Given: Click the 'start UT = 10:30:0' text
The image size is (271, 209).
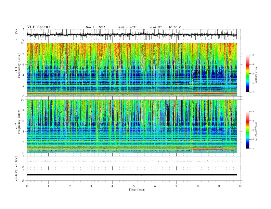Looking at the screenshot, I should [x=165, y=27].
